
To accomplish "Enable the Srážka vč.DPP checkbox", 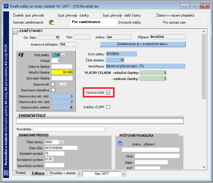I will (108, 107).
